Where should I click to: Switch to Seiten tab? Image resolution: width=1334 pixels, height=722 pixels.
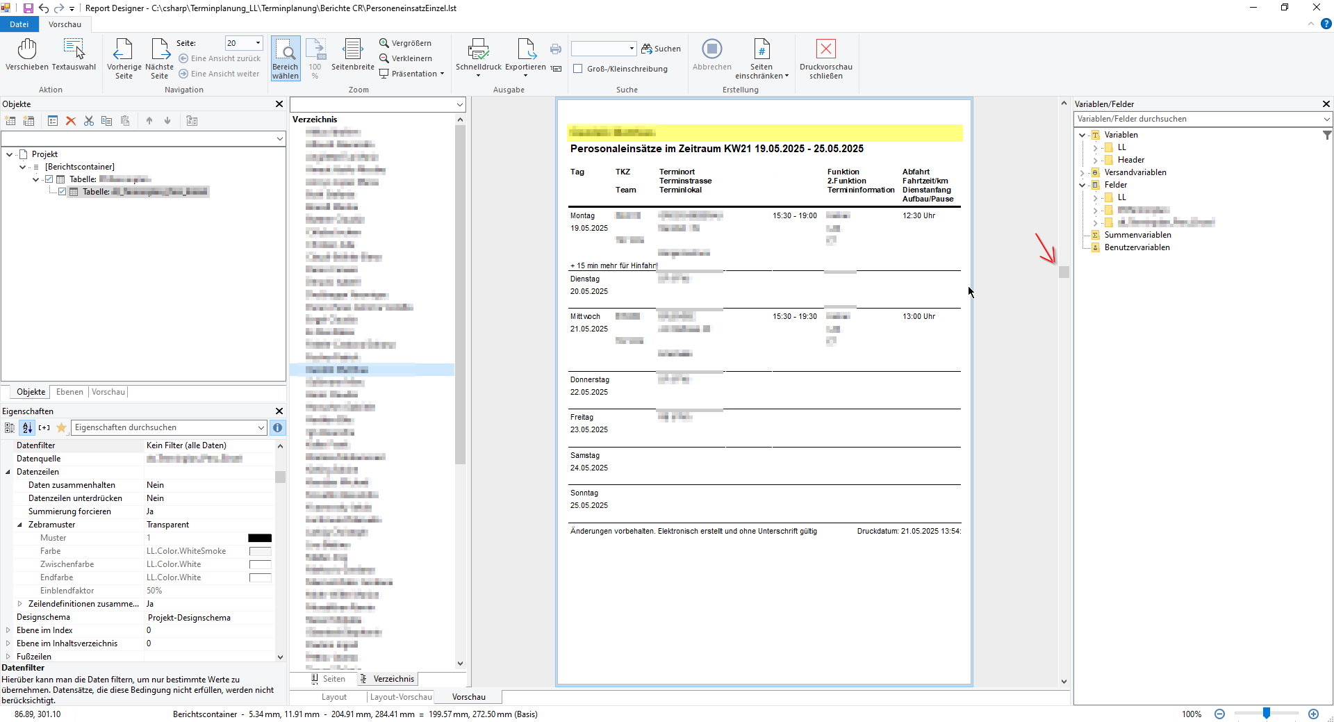pos(328,679)
